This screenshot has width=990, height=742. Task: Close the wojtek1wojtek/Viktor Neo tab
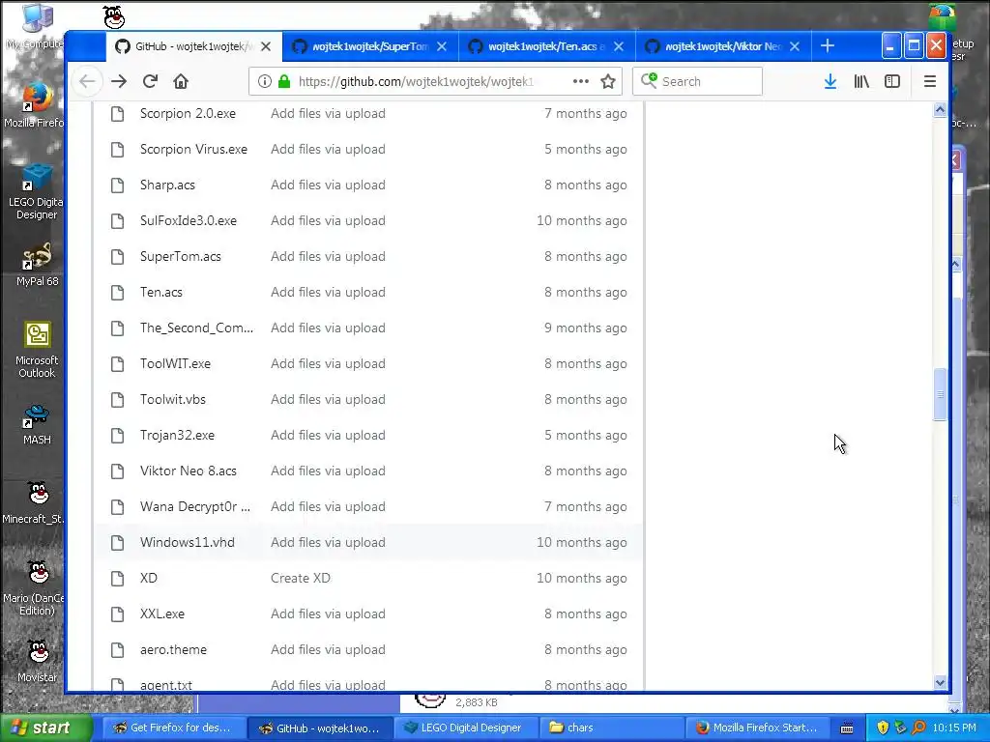pyautogui.click(x=795, y=46)
